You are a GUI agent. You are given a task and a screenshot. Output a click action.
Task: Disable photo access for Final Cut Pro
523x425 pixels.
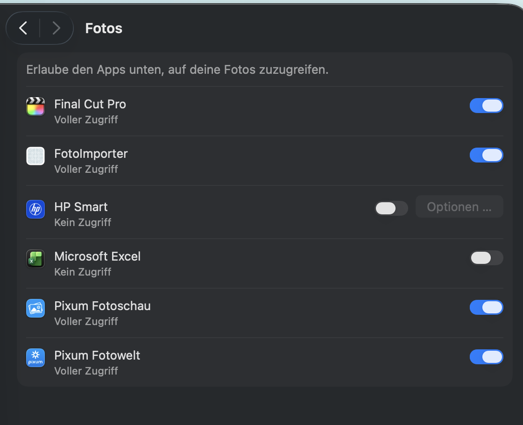point(486,106)
